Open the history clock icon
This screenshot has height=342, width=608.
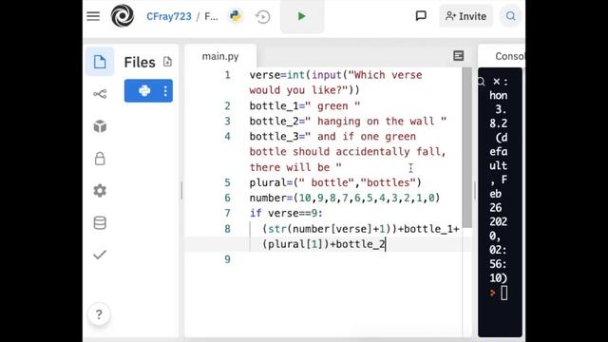(x=262, y=17)
